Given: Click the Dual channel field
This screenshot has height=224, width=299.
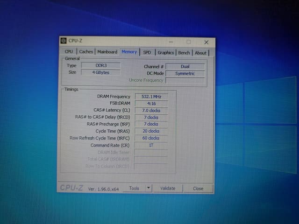Looking at the screenshot, I should click(x=185, y=66).
